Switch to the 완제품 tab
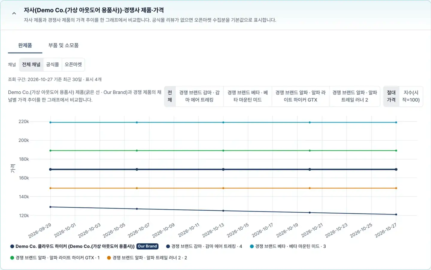This screenshot has height=270, width=431. [25, 45]
